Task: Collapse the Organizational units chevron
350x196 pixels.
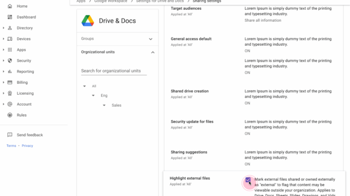Action: pos(153,52)
